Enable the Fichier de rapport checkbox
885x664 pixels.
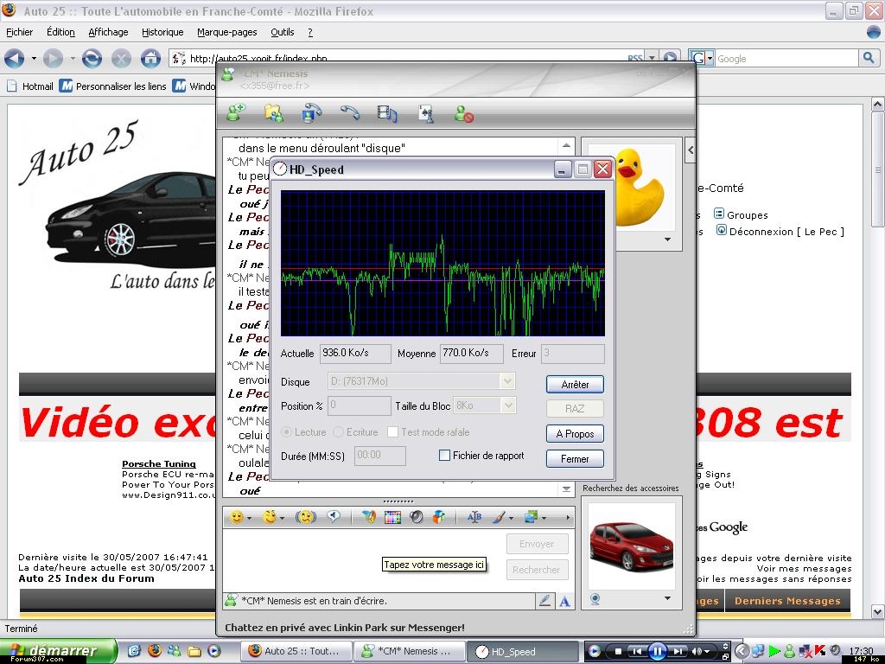click(x=445, y=456)
